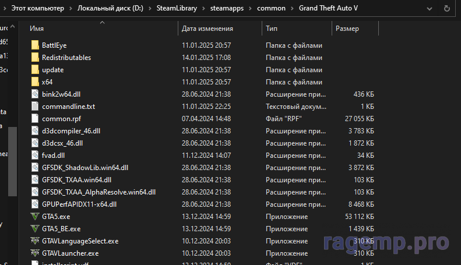Click the 8 468 КБ size value
The image size is (461, 265).
point(361,204)
